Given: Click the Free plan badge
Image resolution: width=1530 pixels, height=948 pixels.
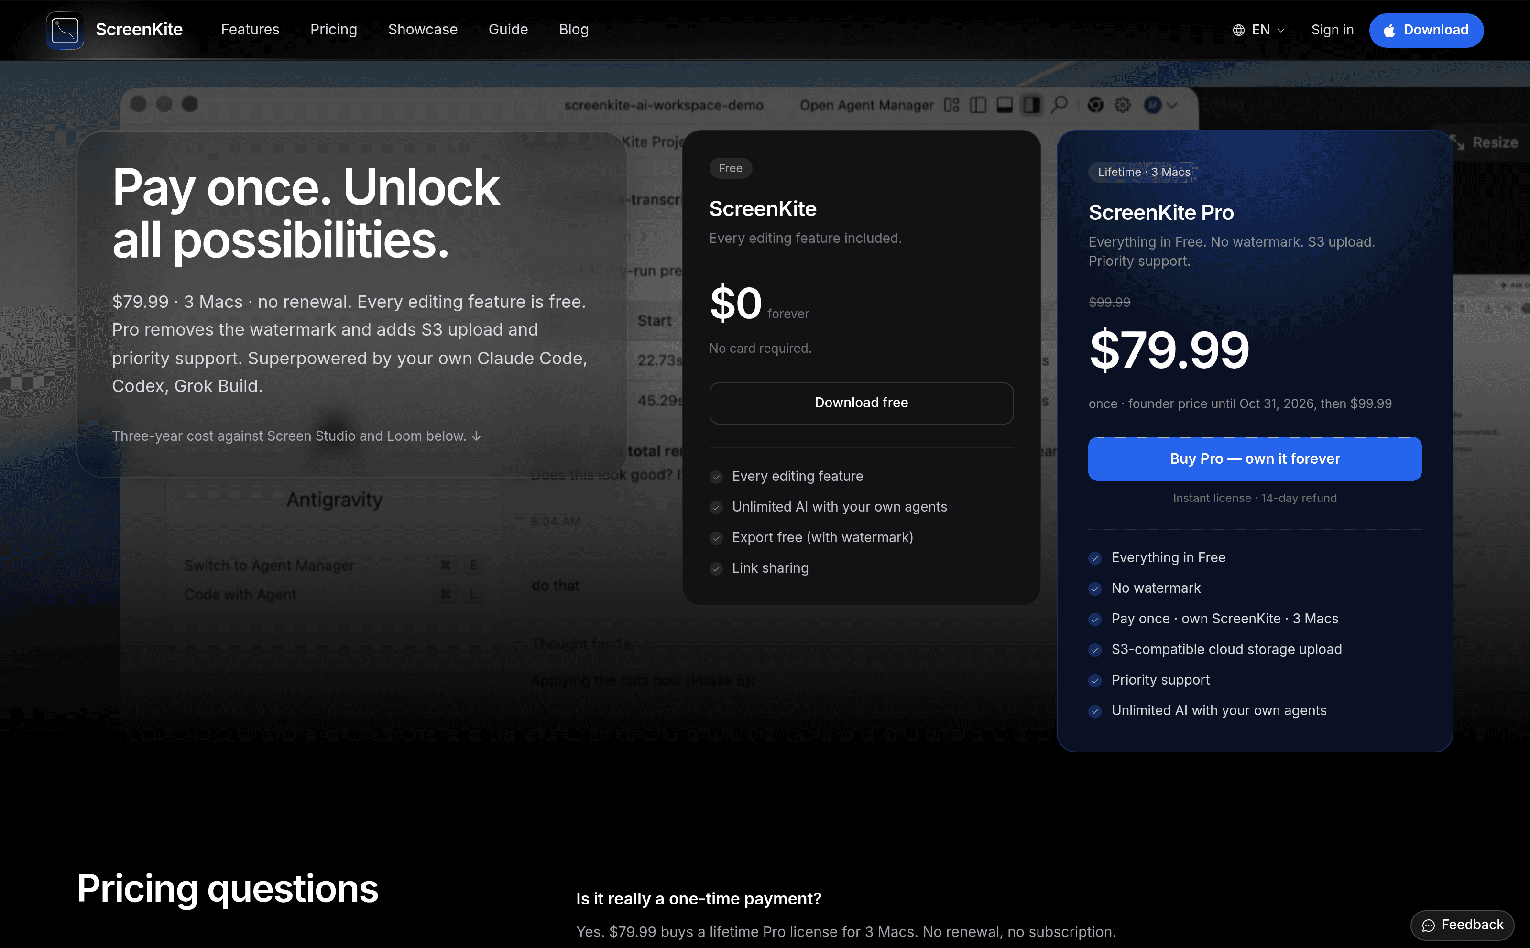Looking at the screenshot, I should click(x=731, y=168).
